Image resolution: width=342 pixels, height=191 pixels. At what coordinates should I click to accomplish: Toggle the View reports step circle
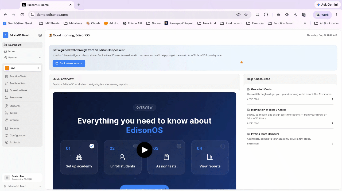(223, 146)
